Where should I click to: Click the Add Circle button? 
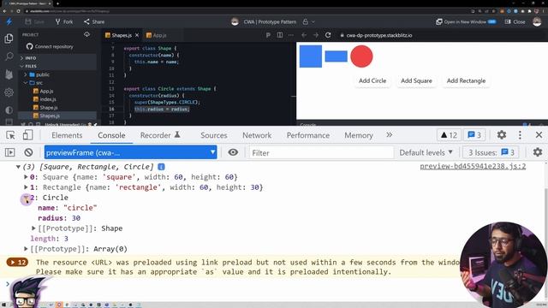click(x=372, y=80)
